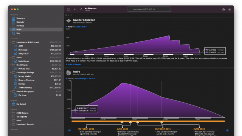
Task: Click the compose icon at far right
Action: click(230, 9)
